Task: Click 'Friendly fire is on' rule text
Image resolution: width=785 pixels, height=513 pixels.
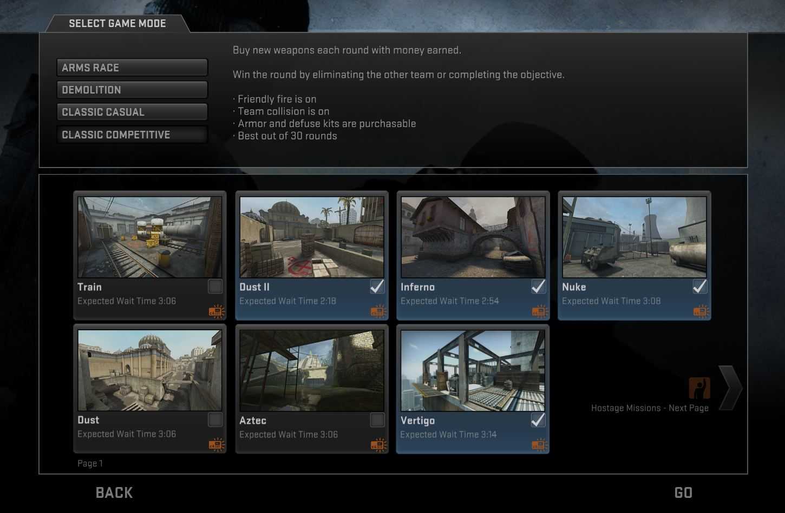Action: (x=275, y=99)
